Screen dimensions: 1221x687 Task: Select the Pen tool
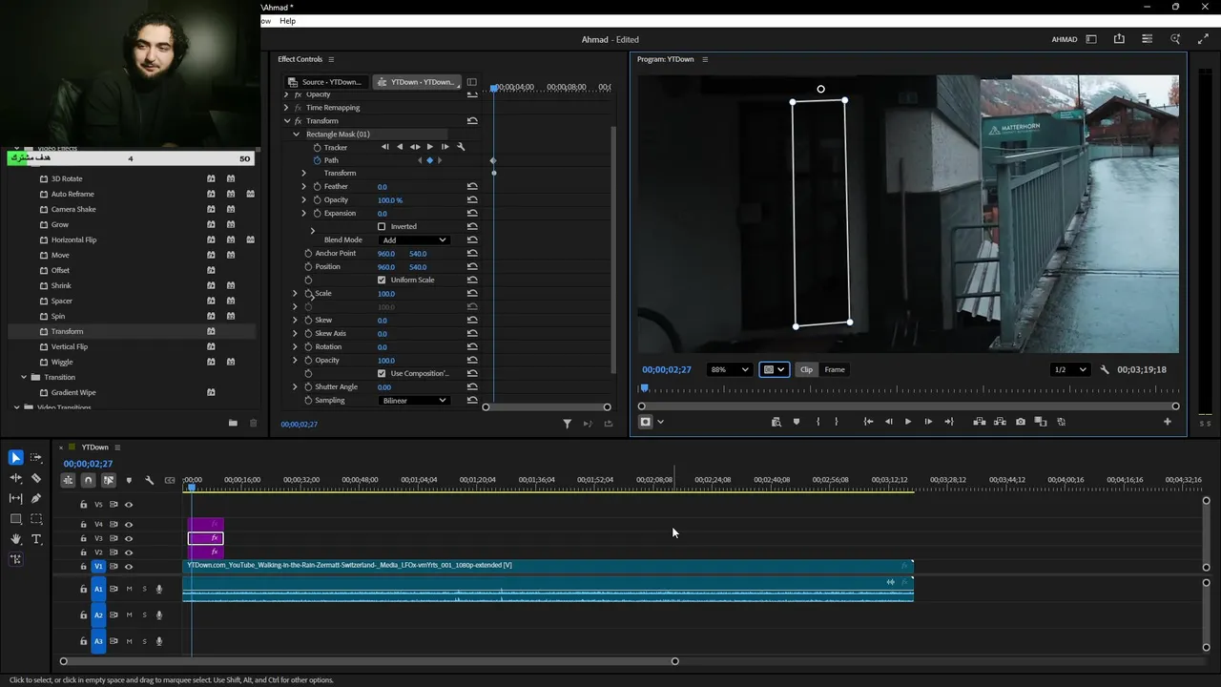[x=36, y=498]
